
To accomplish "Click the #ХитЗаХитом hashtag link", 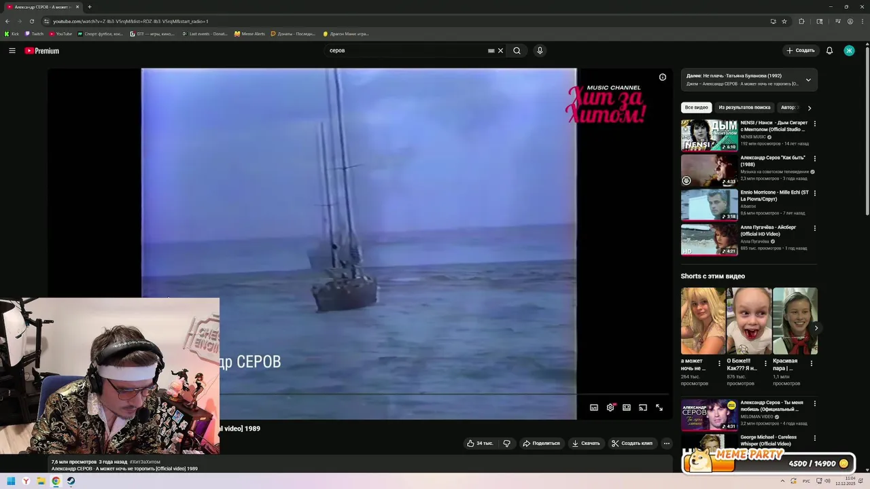I will [145, 462].
